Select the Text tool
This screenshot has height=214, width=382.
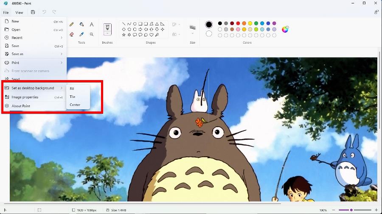tap(92, 24)
